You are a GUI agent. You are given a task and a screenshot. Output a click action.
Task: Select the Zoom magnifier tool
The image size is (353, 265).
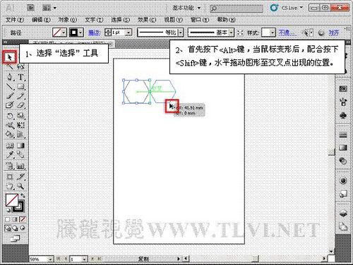point(20,187)
